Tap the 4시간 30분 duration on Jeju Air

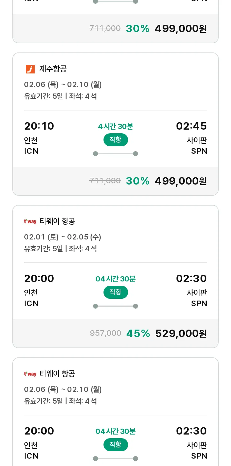point(115,127)
